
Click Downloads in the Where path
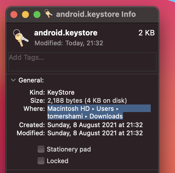pyautogui.click(x=106, y=116)
